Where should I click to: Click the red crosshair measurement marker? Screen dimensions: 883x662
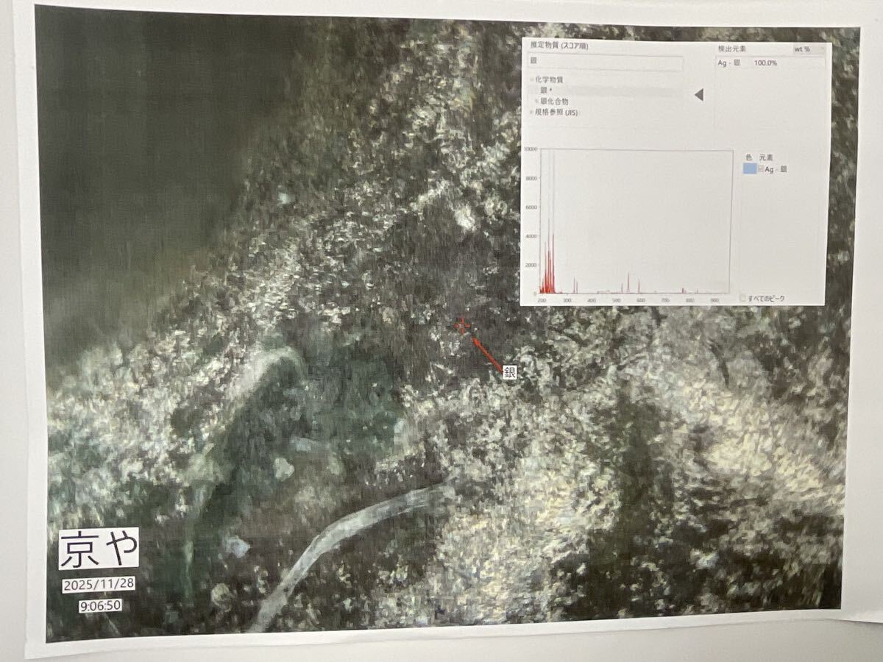point(461,326)
